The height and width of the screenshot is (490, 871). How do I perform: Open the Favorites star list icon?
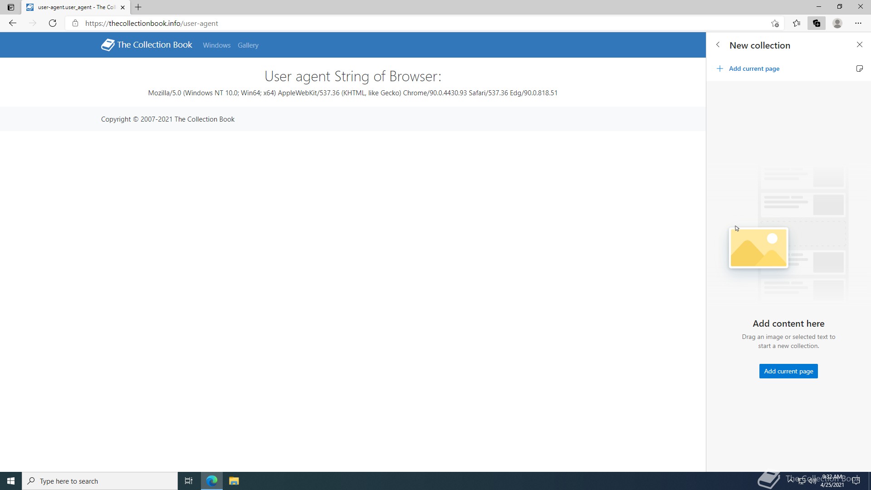797,24
